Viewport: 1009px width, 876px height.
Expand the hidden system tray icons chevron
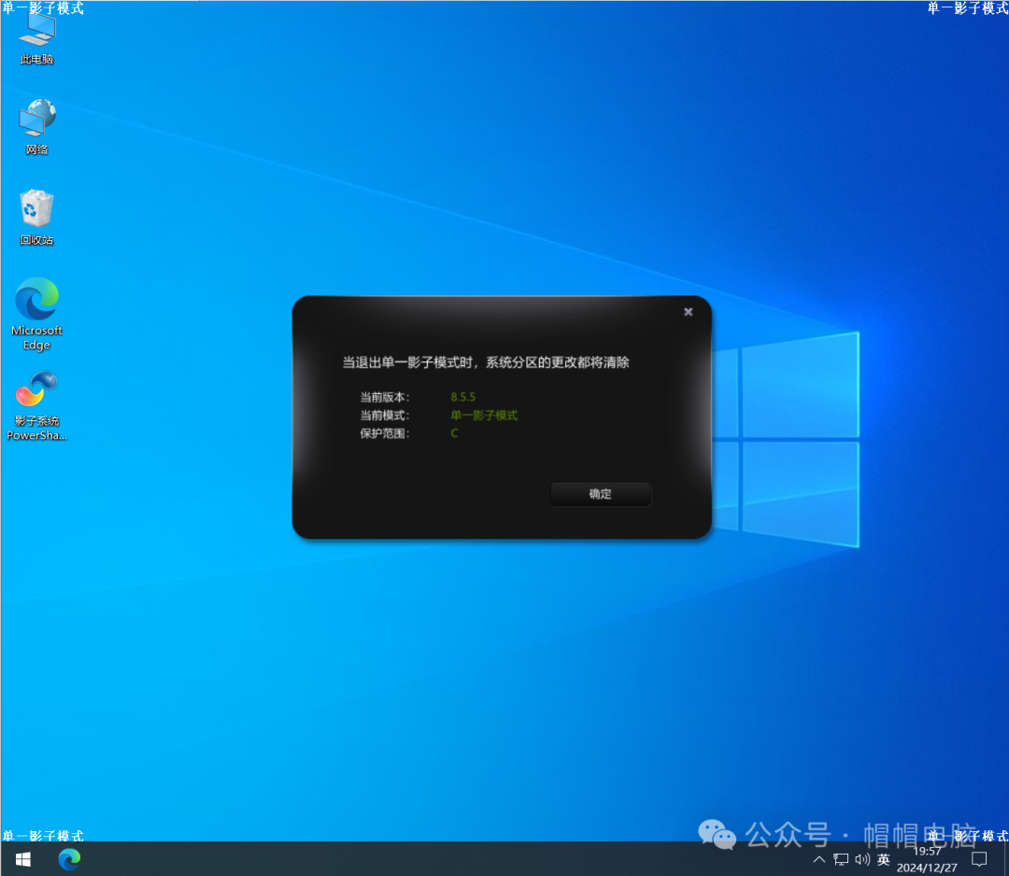pyautogui.click(x=819, y=859)
